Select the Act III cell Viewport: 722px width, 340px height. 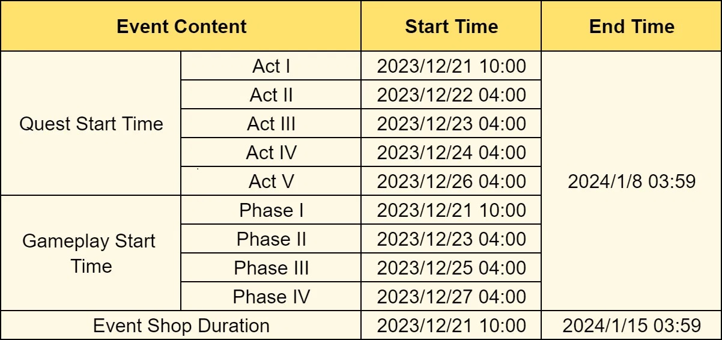(x=271, y=124)
